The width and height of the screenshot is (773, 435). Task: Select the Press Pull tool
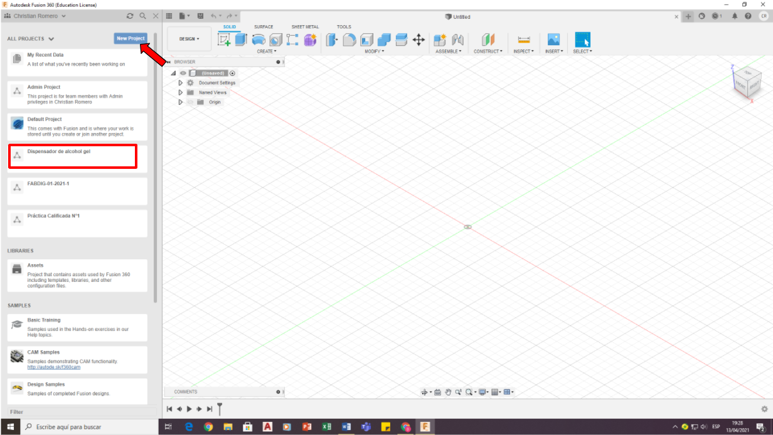point(332,40)
